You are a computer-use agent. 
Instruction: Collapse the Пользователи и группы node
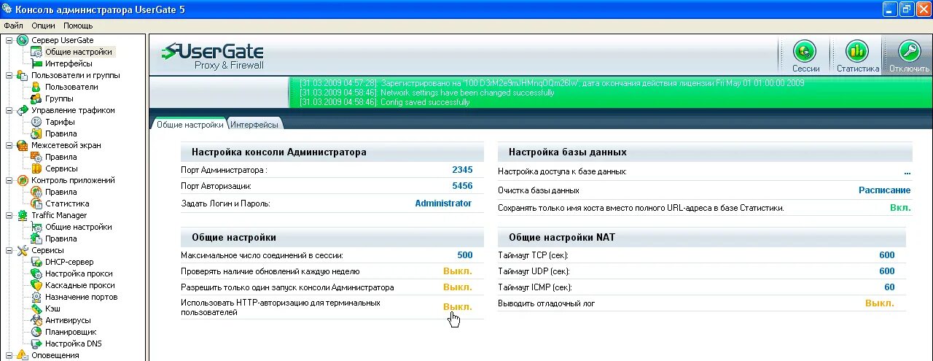coord(9,75)
